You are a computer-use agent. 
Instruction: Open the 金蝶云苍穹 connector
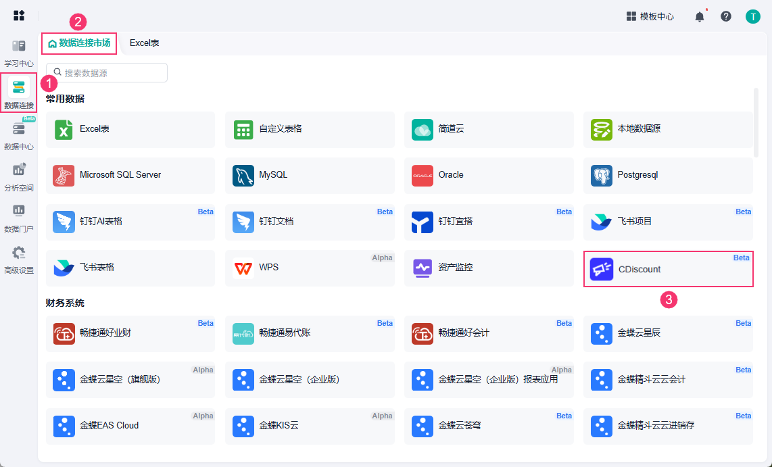pyautogui.click(x=489, y=426)
